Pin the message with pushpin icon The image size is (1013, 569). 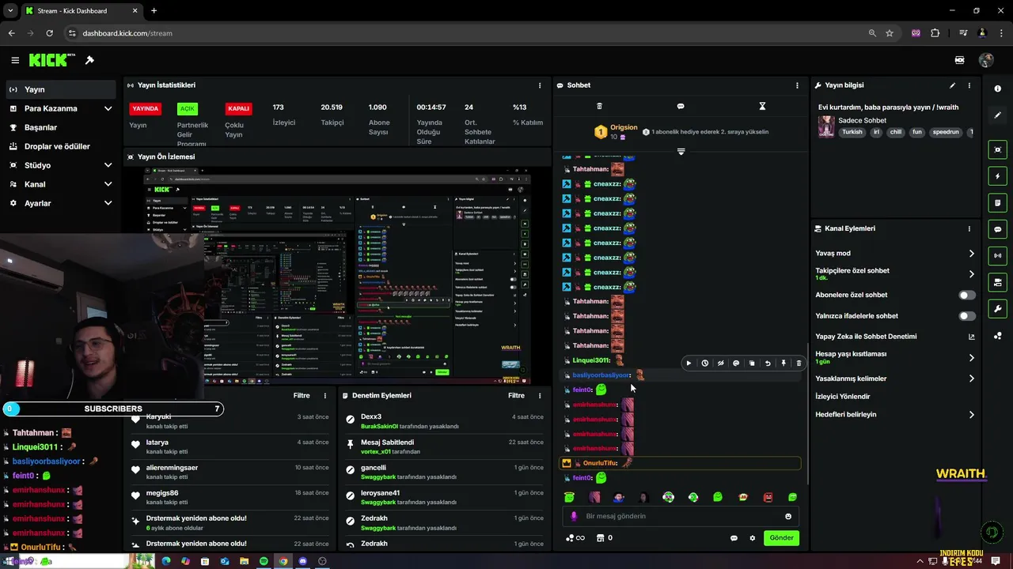[783, 364]
